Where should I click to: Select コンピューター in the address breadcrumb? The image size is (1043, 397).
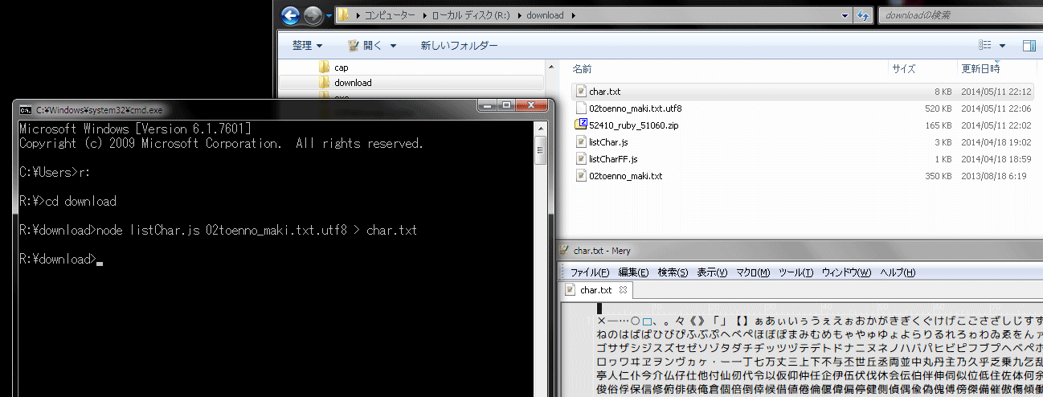[391, 15]
